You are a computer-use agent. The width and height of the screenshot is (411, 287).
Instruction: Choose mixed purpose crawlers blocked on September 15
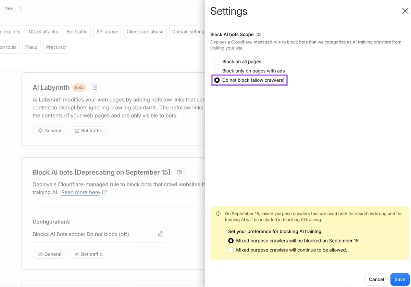[x=231, y=241]
